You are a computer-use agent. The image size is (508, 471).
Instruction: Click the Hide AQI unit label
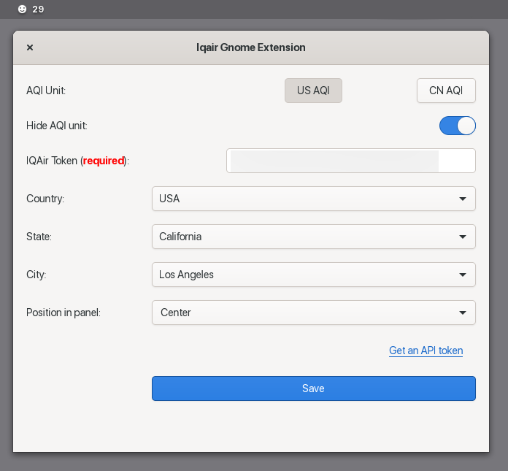[x=57, y=126]
